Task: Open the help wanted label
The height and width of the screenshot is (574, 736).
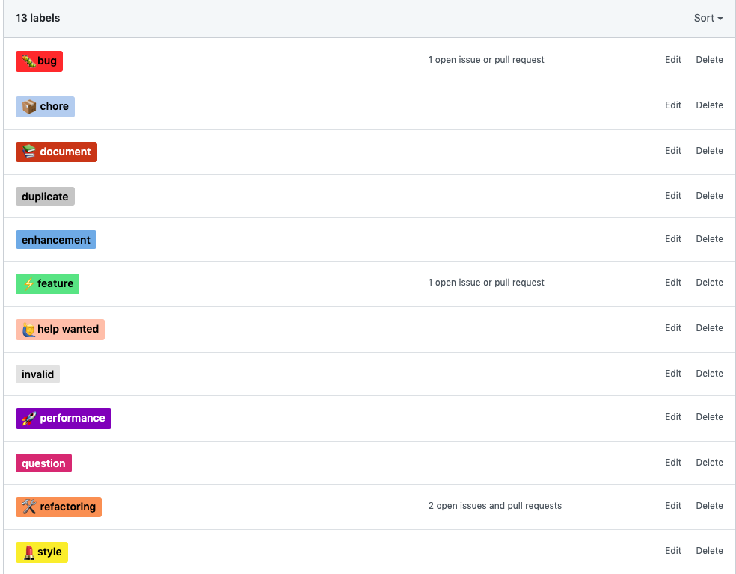Action: pos(60,329)
